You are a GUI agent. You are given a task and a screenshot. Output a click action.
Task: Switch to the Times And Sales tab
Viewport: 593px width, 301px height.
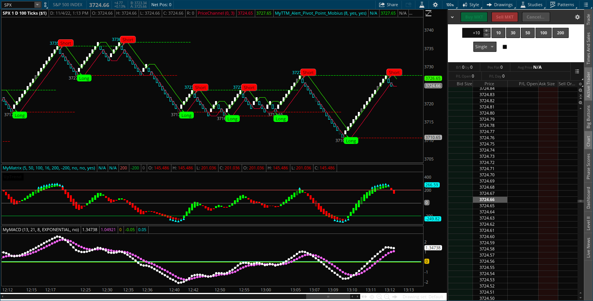tap(588, 48)
